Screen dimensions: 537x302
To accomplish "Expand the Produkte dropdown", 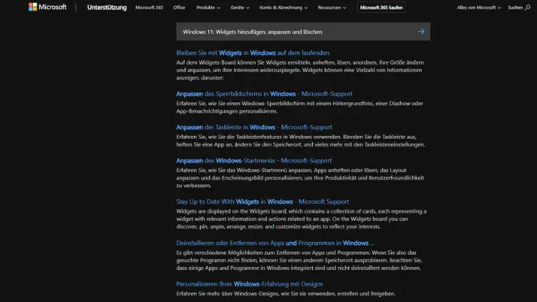I will click(208, 7).
